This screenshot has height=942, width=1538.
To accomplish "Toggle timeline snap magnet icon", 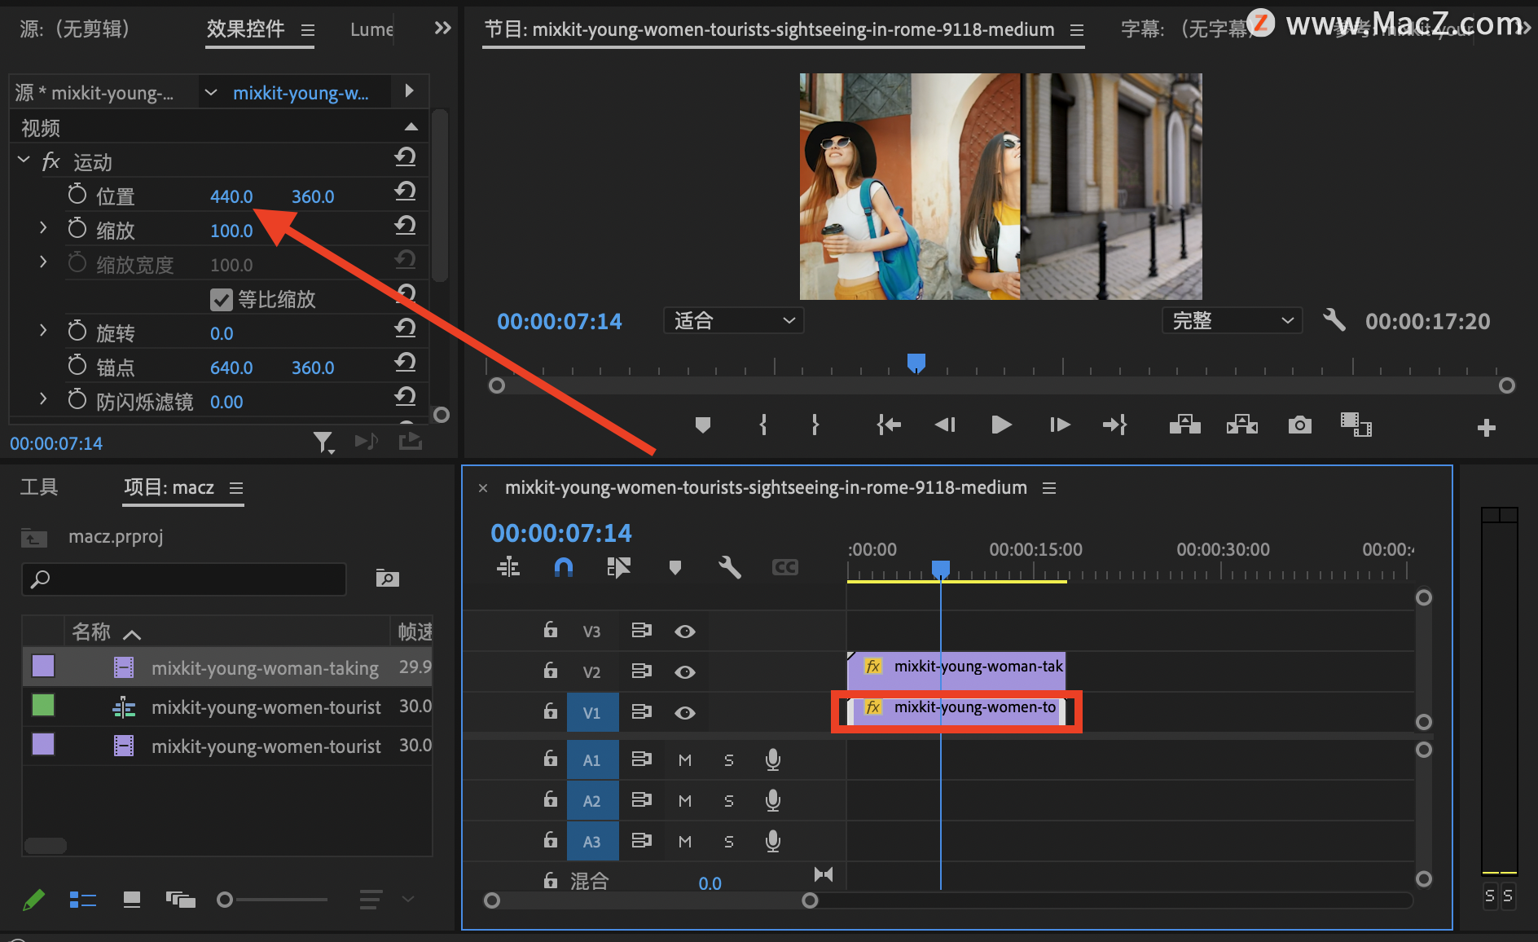I will [x=563, y=567].
